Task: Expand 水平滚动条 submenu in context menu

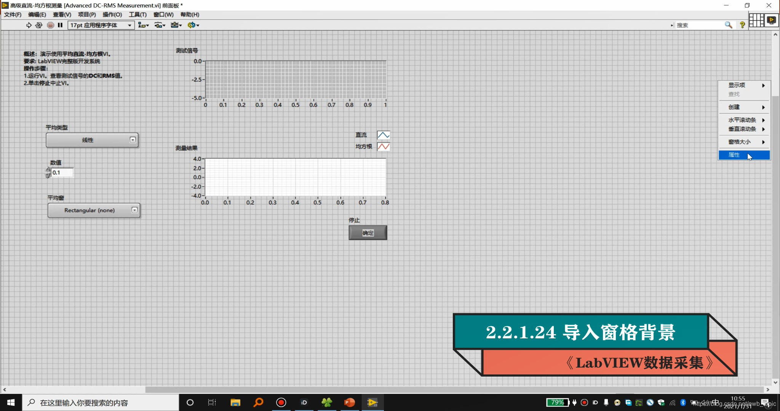Action: click(x=744, y=120)
